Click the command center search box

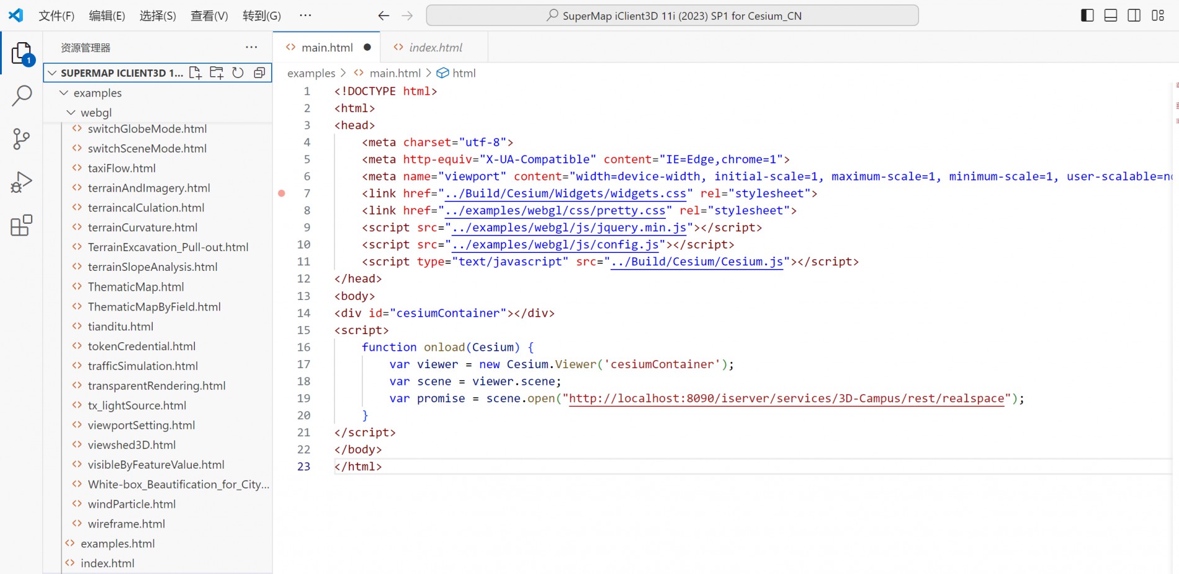coord(672,15)
